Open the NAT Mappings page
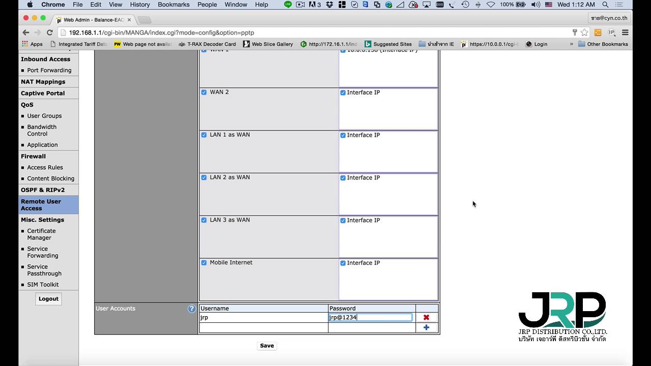651x366 pixels. point(43,82)
